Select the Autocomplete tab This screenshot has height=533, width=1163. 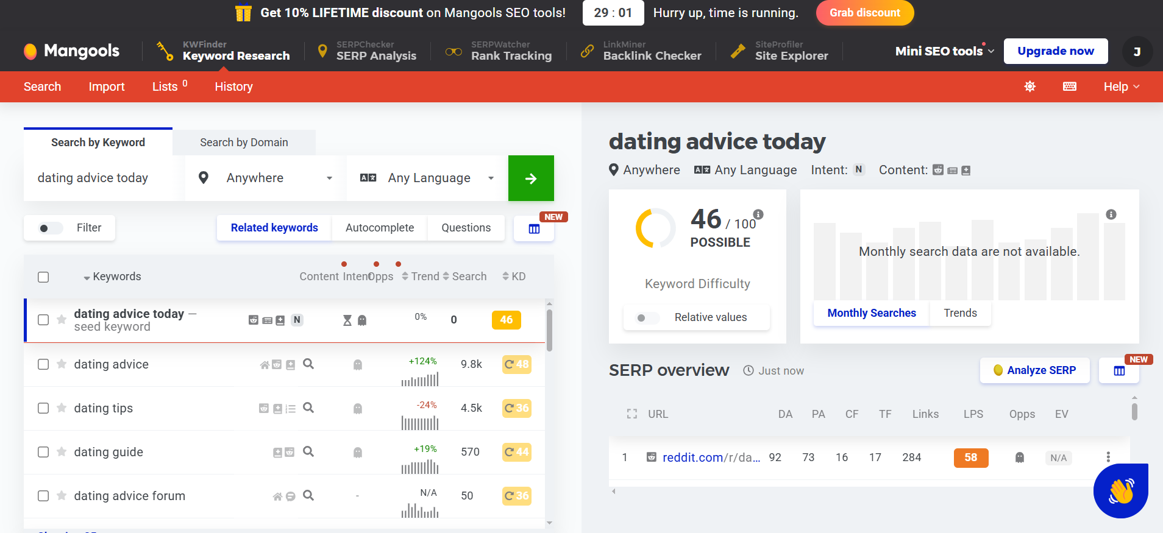tap(380, 228)
